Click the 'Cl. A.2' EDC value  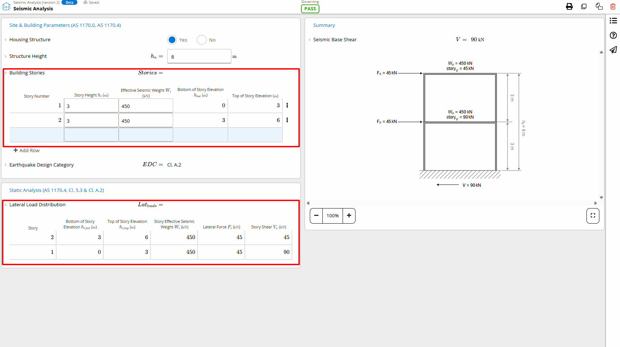pos(174,165)
